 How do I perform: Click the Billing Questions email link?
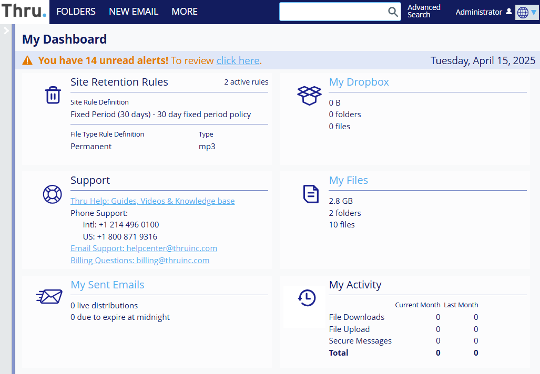point(140,261)
